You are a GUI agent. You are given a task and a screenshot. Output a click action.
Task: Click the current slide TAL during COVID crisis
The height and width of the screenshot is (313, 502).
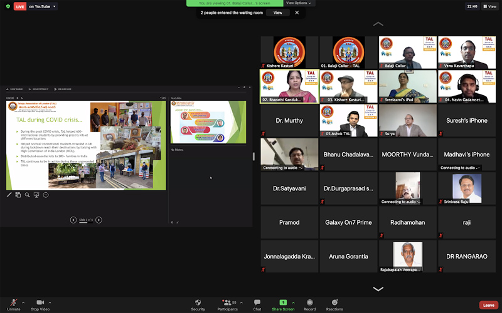coord(86,145)
